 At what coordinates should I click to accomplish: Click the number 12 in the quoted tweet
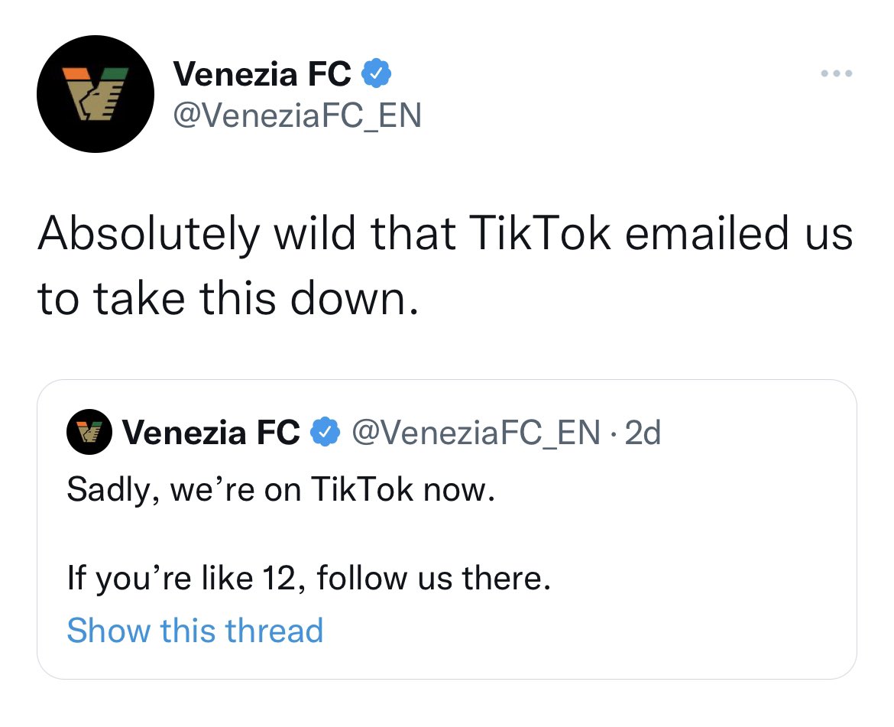(x=280, y=578)
